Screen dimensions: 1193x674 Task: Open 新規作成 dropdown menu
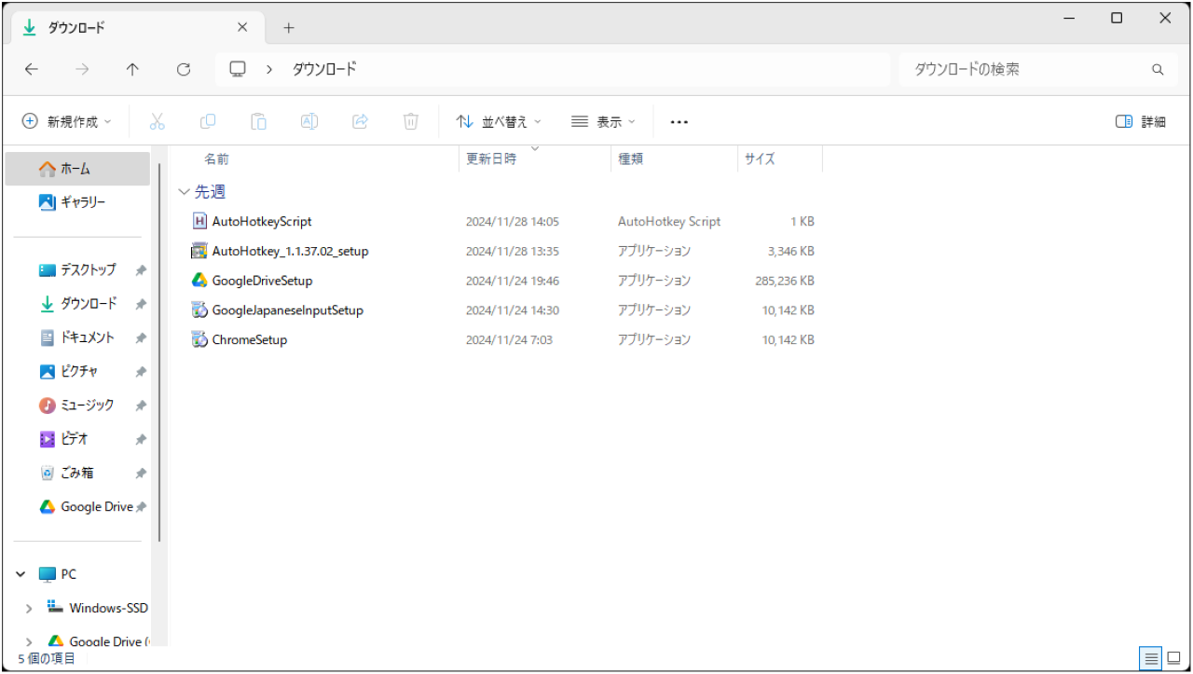click(x=67, y=121)
